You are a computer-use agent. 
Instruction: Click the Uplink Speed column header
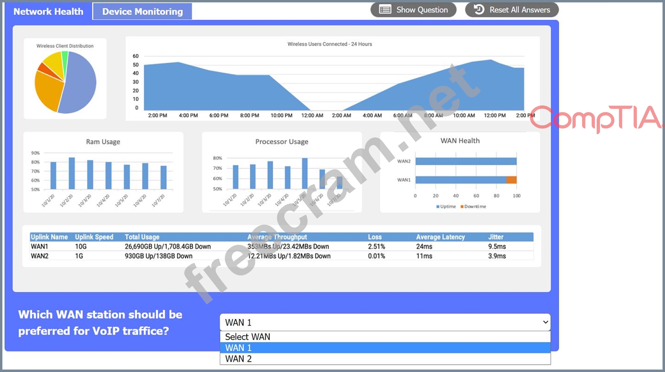tap(94, 237)
